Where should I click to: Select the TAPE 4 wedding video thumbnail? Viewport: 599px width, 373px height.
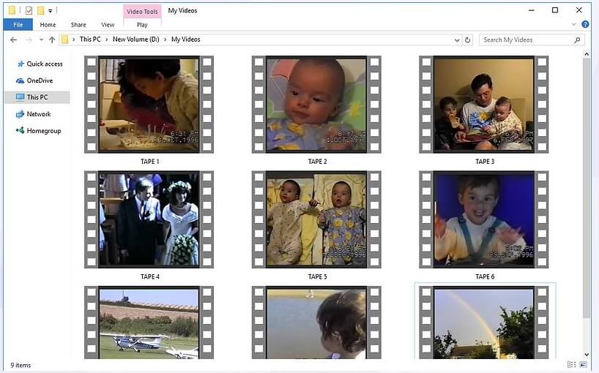(x=149, y=219)
